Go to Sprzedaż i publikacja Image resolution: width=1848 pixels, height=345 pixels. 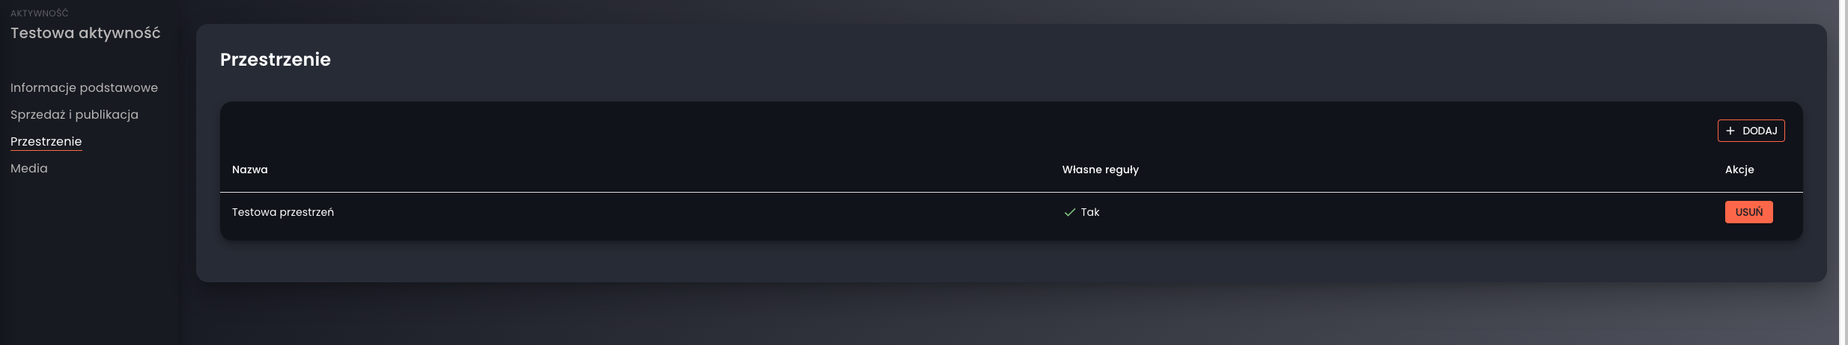pyautogui.click(x=74, y=114)
